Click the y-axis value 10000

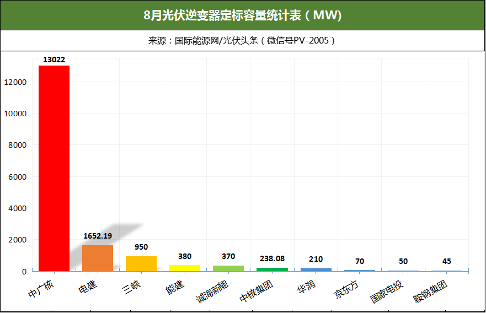(15, 114)
